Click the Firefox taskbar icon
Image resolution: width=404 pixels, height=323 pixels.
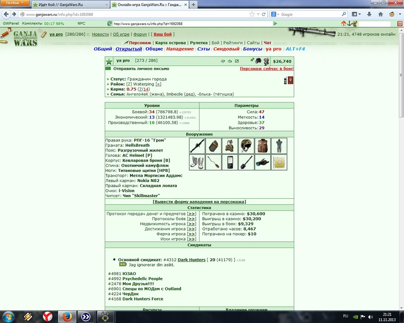pos(67,317)
